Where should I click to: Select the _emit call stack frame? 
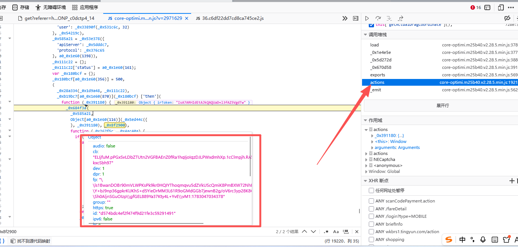click(440, 90)
